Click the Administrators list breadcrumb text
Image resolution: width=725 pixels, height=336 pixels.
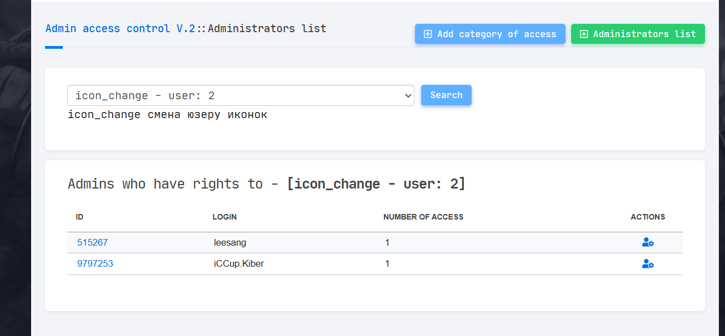(x=267, y=28)
